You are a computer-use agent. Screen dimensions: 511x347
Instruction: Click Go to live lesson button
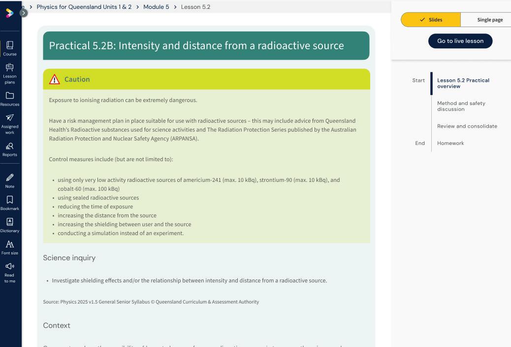pyautogui.click(x=460, y=41)
